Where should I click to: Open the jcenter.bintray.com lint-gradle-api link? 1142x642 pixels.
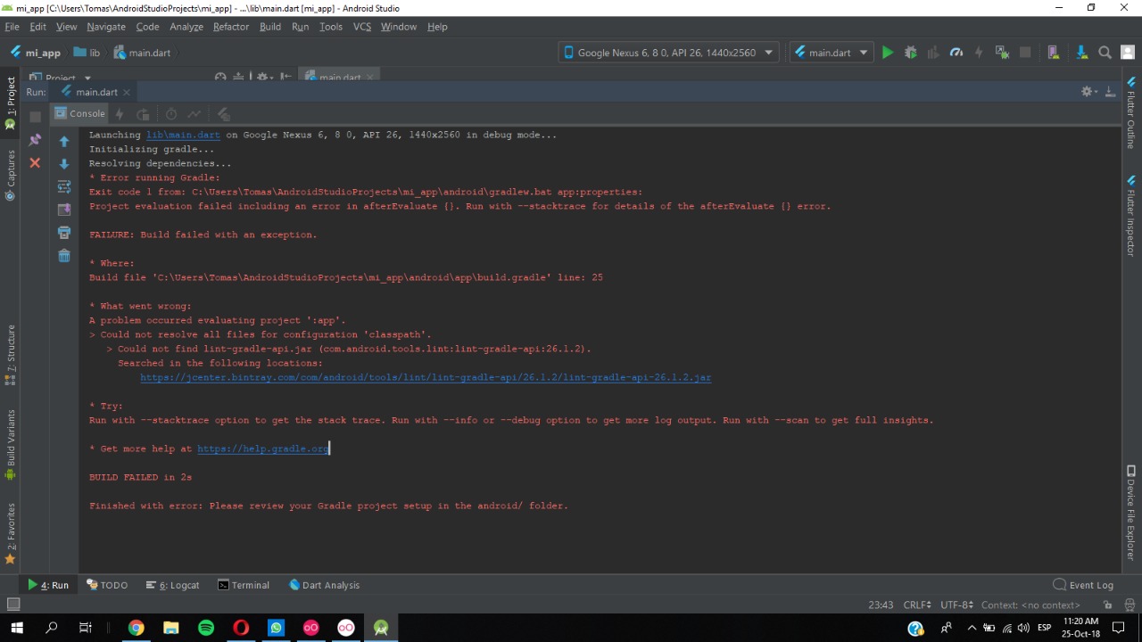(426, 377)
